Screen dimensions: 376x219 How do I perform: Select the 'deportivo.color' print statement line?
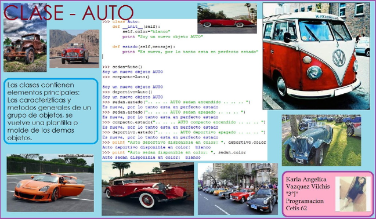click(x=184, y=143)
